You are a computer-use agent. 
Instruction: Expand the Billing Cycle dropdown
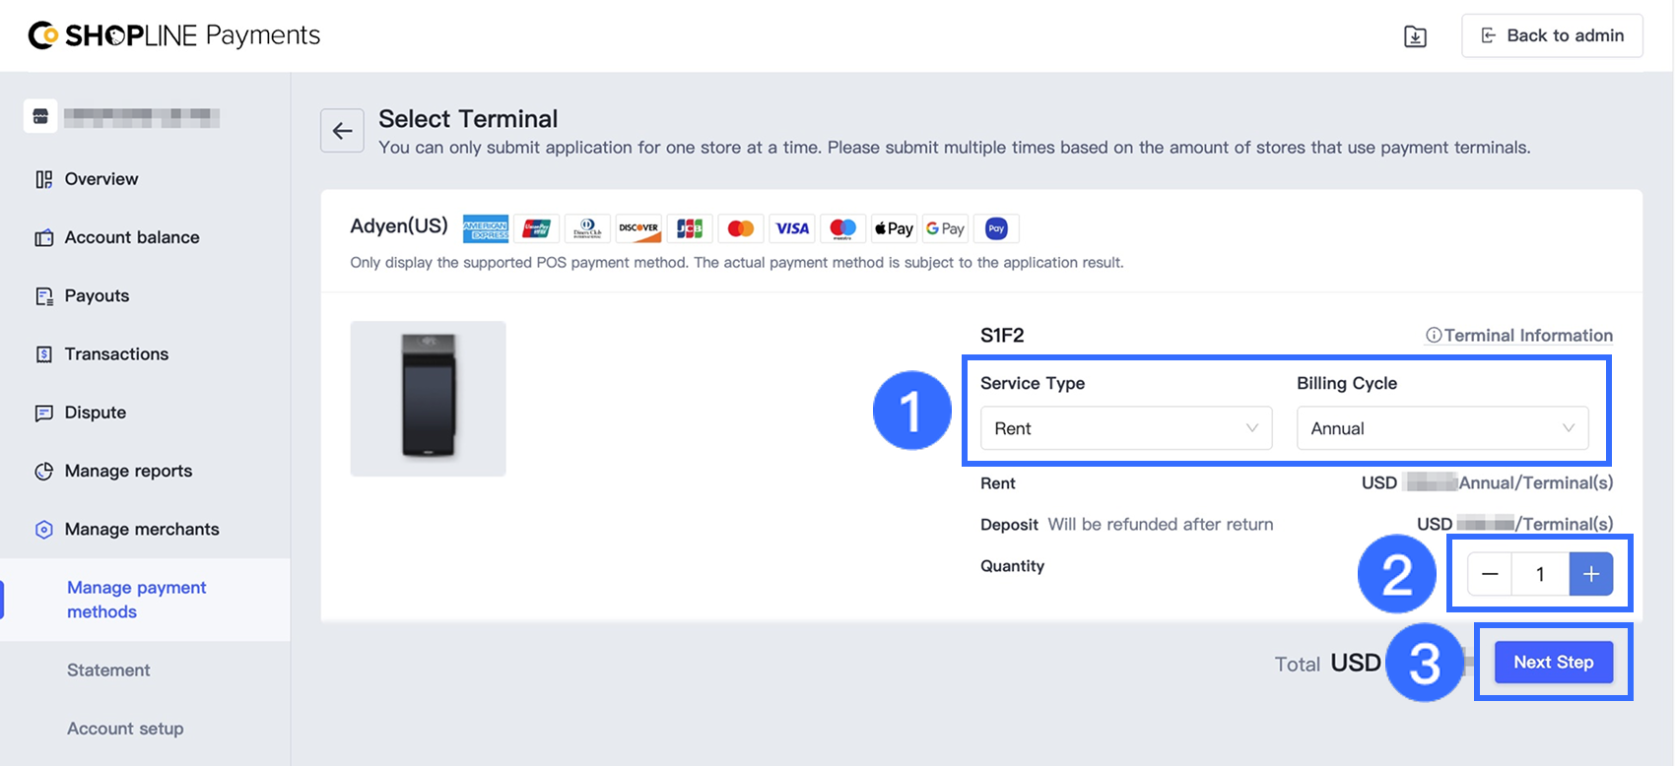click(x=1441, y=428)
